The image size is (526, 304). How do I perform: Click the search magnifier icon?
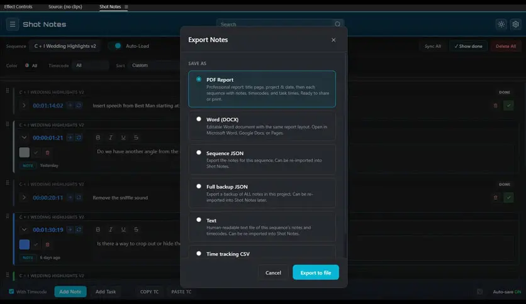click(x=337, y=24)
